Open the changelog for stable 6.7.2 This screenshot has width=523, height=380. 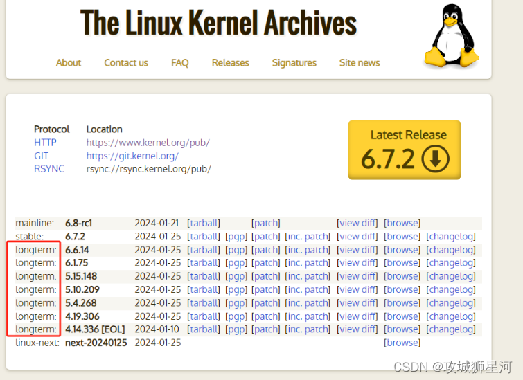[x=451, y=237]
